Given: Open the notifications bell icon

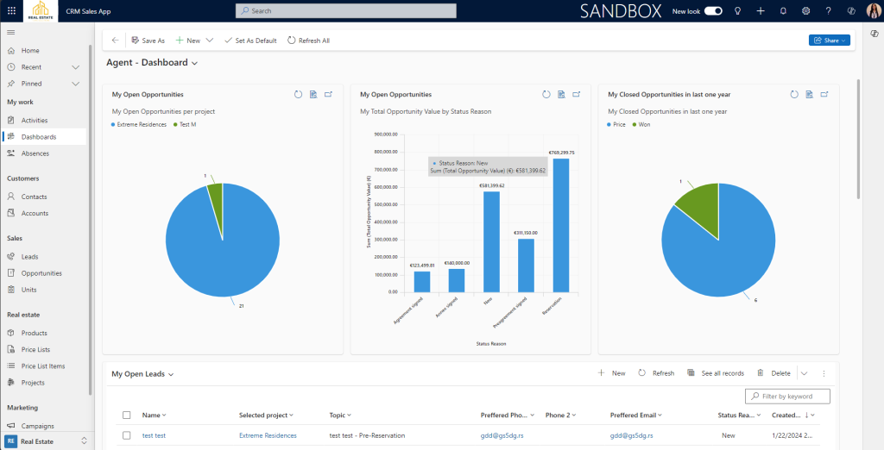Looking at the screenshot, I should pos(783,11).
